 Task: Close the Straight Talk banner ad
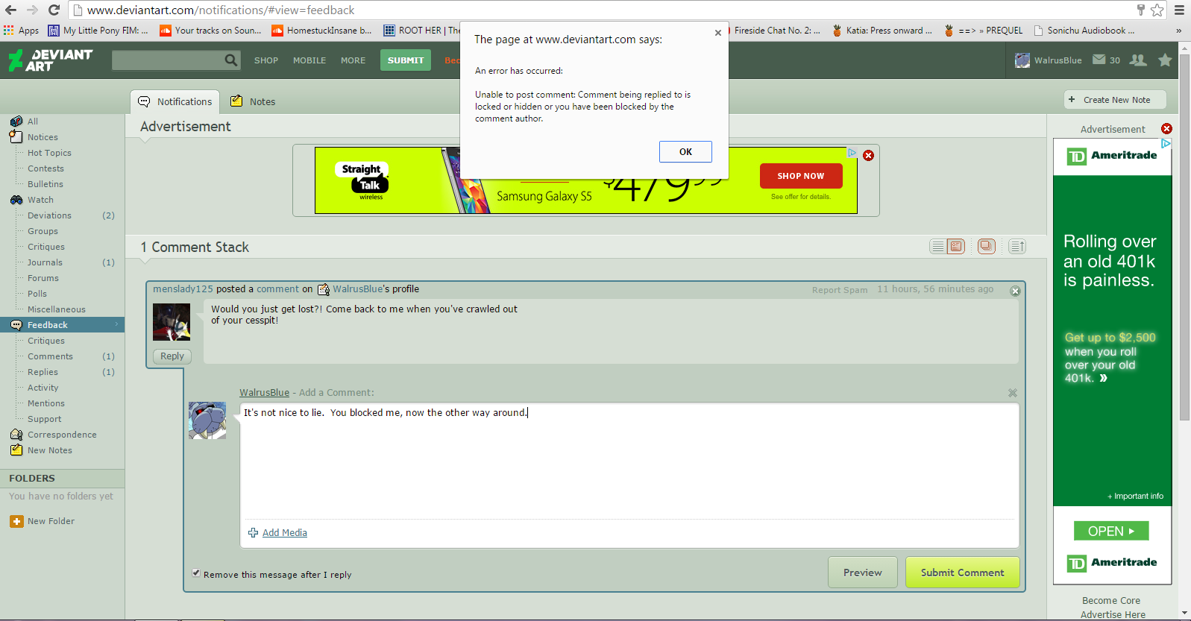(868, 155)
